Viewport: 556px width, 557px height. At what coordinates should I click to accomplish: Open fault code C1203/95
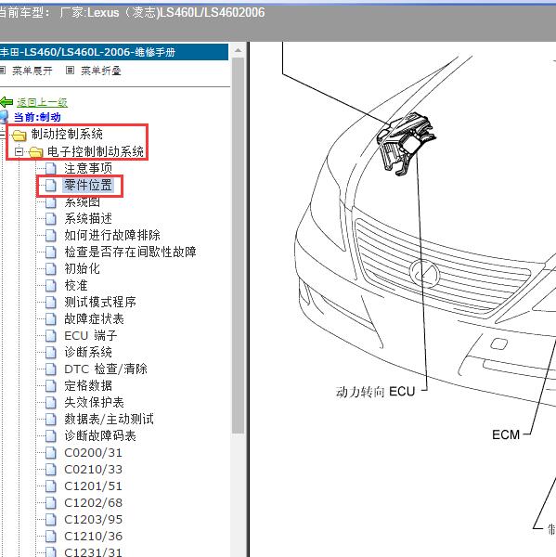[94, 519]
